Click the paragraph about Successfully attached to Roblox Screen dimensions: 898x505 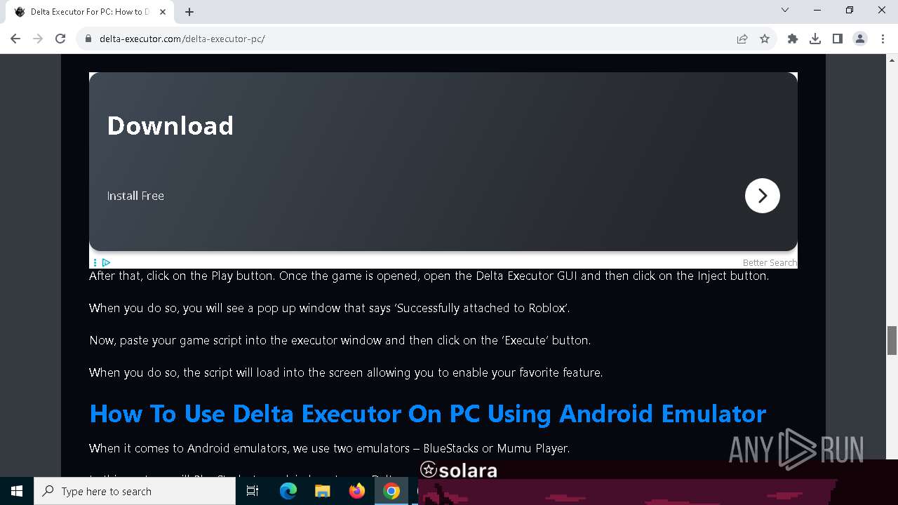[330, 308]
